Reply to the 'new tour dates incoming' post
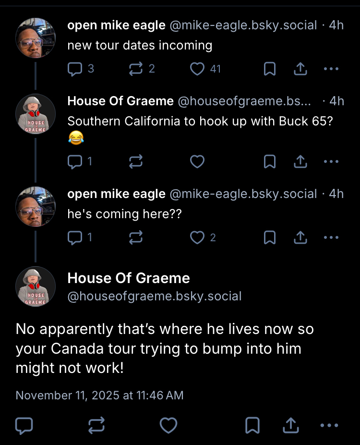Screen dimensions: 360x445 [75, 69]
